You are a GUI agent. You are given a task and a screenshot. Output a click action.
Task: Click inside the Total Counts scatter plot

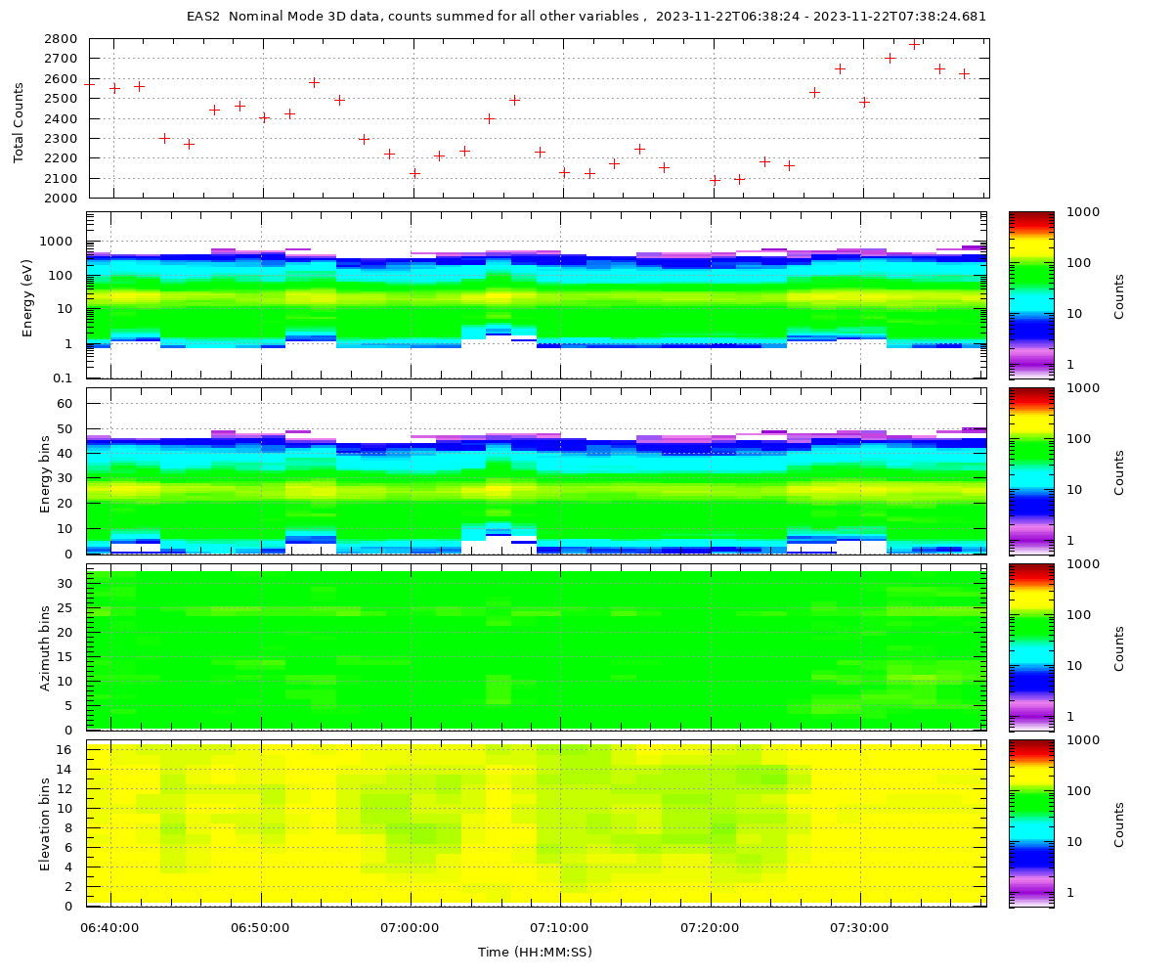[539, 118]
